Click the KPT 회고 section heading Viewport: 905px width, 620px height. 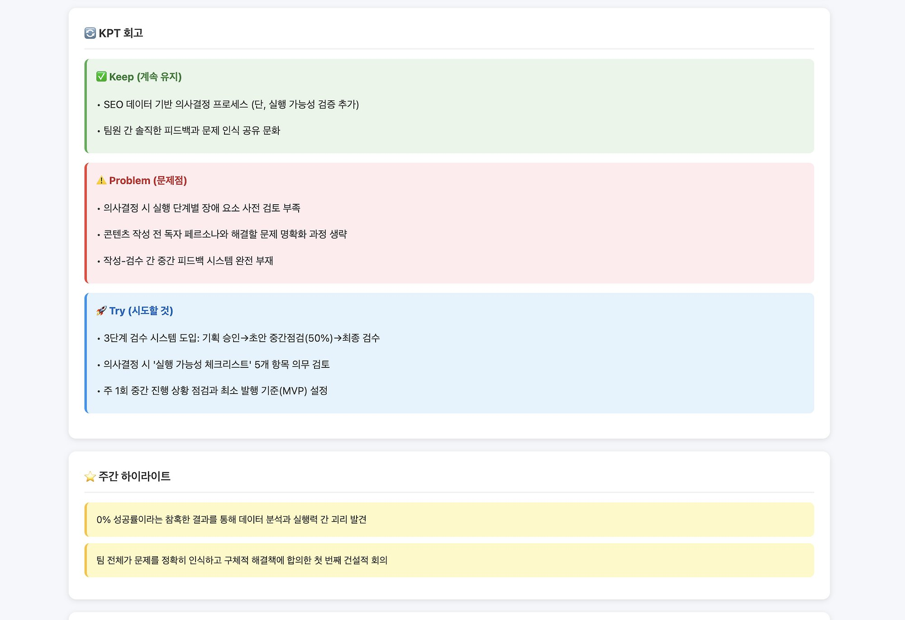click(121, 33)
